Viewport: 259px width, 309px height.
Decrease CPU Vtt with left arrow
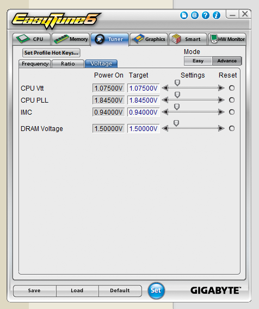click(165, 88)
